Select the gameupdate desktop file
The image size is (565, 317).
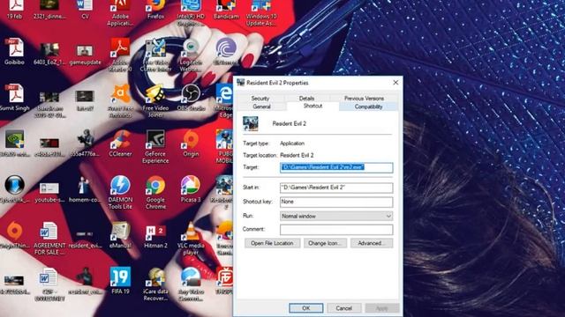pos(85,54)
